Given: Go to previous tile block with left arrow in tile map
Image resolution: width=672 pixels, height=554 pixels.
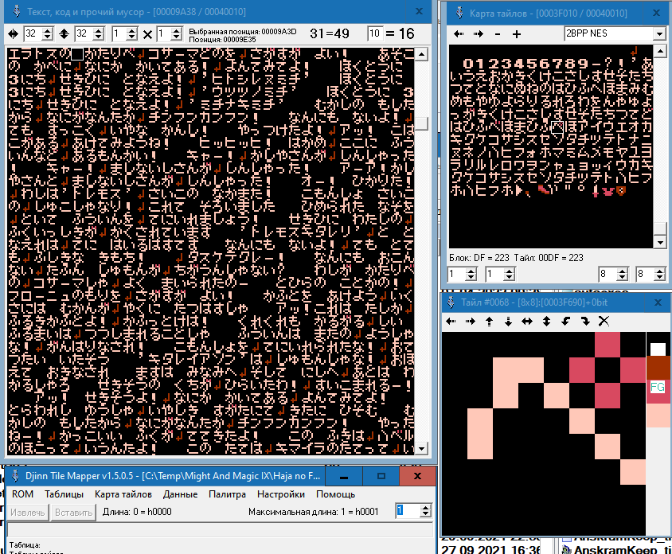Looking at the screenshot, I should tap(459, 34).
